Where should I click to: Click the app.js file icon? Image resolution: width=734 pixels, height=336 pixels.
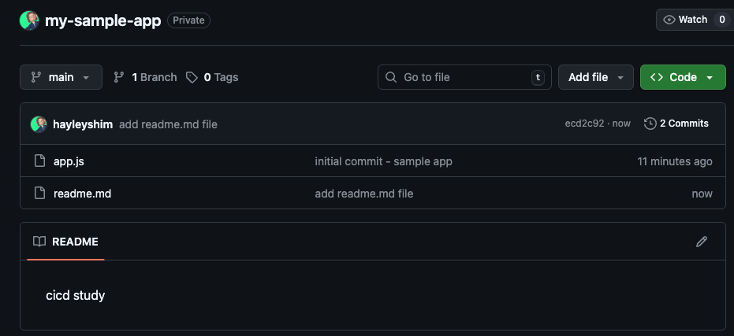point(39,161)
